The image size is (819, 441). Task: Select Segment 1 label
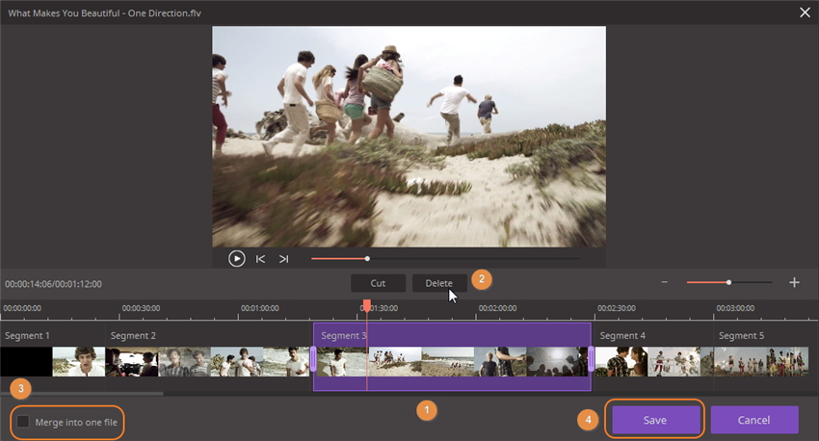[27, 336]
